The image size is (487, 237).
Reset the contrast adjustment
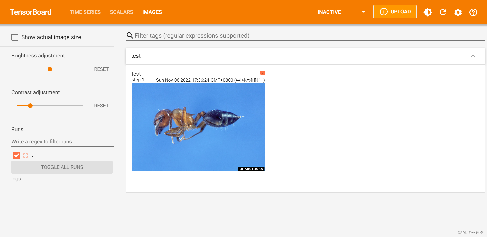click(101, 106)
